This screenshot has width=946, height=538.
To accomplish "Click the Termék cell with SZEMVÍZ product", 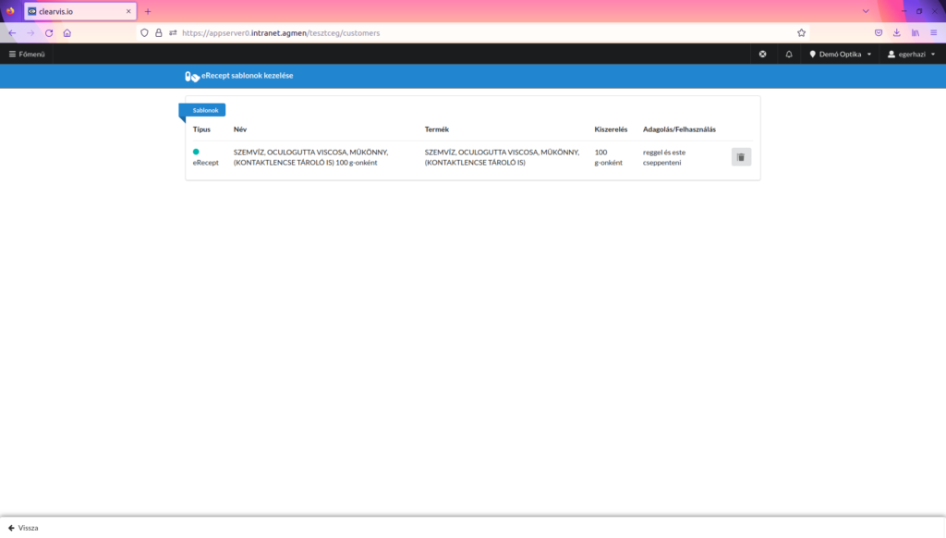I will [x=502, y=157].
